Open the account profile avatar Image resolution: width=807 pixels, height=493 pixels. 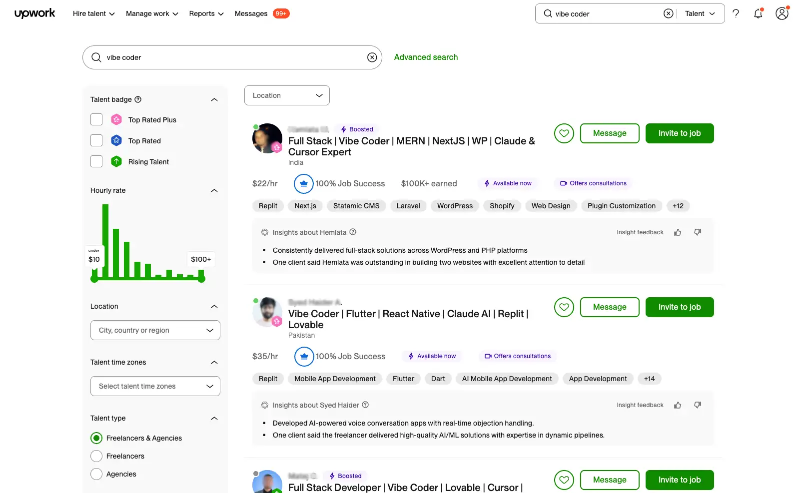coord(782,13)
